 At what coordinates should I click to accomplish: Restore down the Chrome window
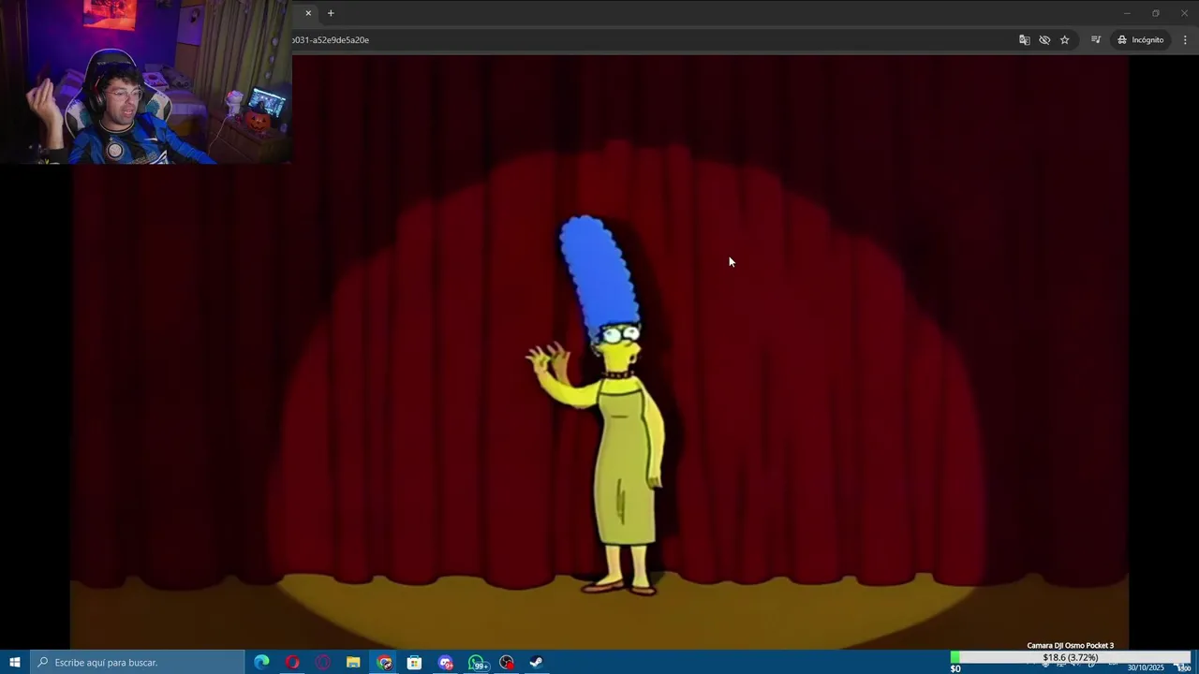1155,13
